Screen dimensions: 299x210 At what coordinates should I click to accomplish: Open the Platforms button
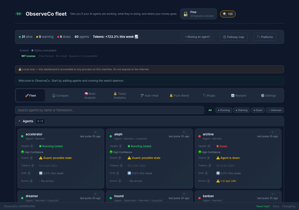pyautogui.click(x=265, y=37)
